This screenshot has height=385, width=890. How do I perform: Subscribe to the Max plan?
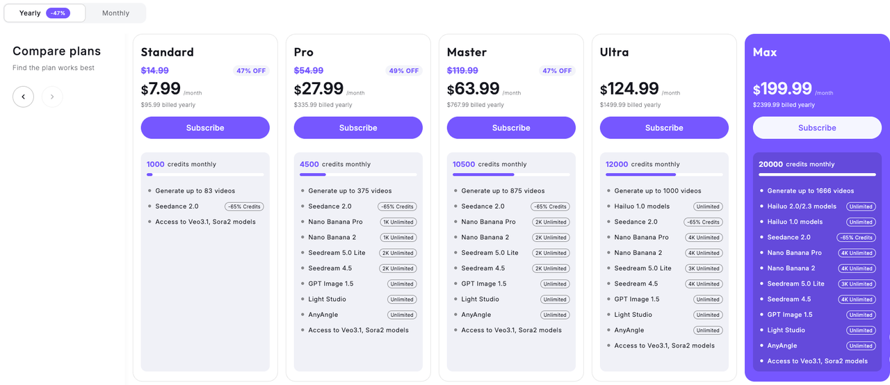click(x=817, y=128)
